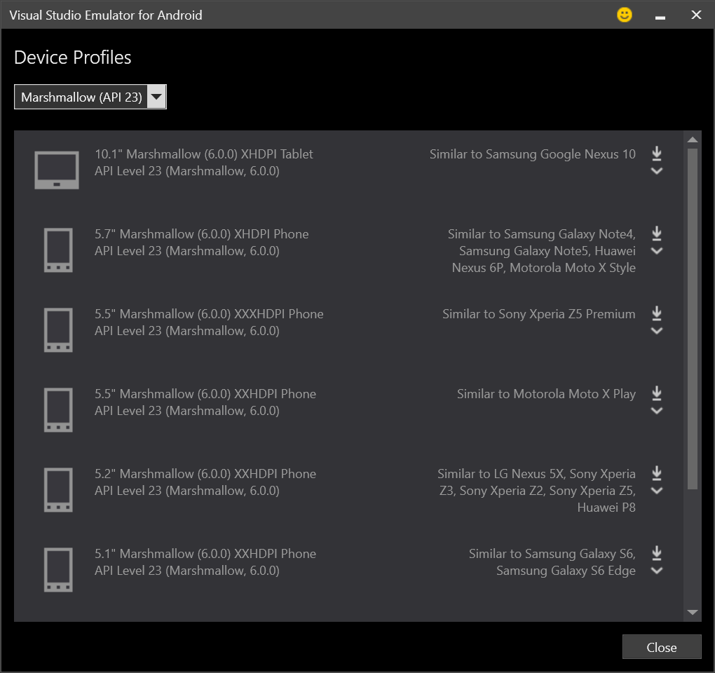This screenshot has height=673, width=715.
Task: Click the phone icon for 5.5" XXXHDPI profile
Action: pos(58,329)
